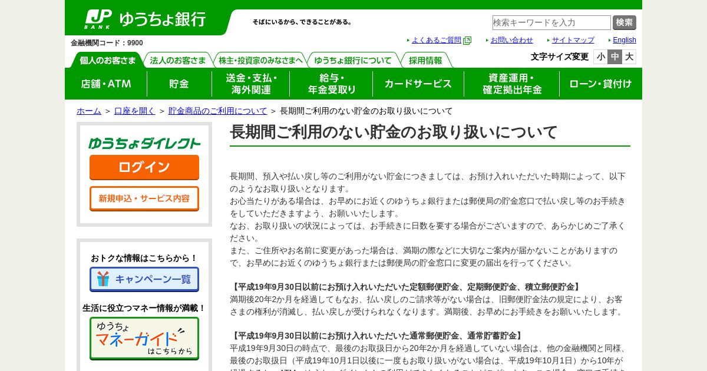Go to 貯金商品のご利用について in breadcrumb
707x371 pixels.
218,111
